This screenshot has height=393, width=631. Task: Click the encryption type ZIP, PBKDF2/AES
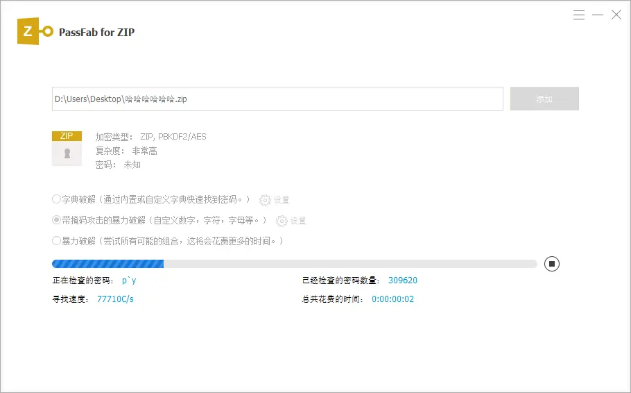(173, 137)
